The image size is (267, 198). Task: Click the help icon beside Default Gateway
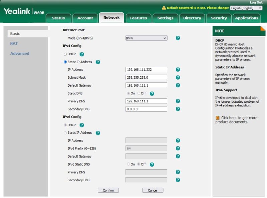coord(178,85)
